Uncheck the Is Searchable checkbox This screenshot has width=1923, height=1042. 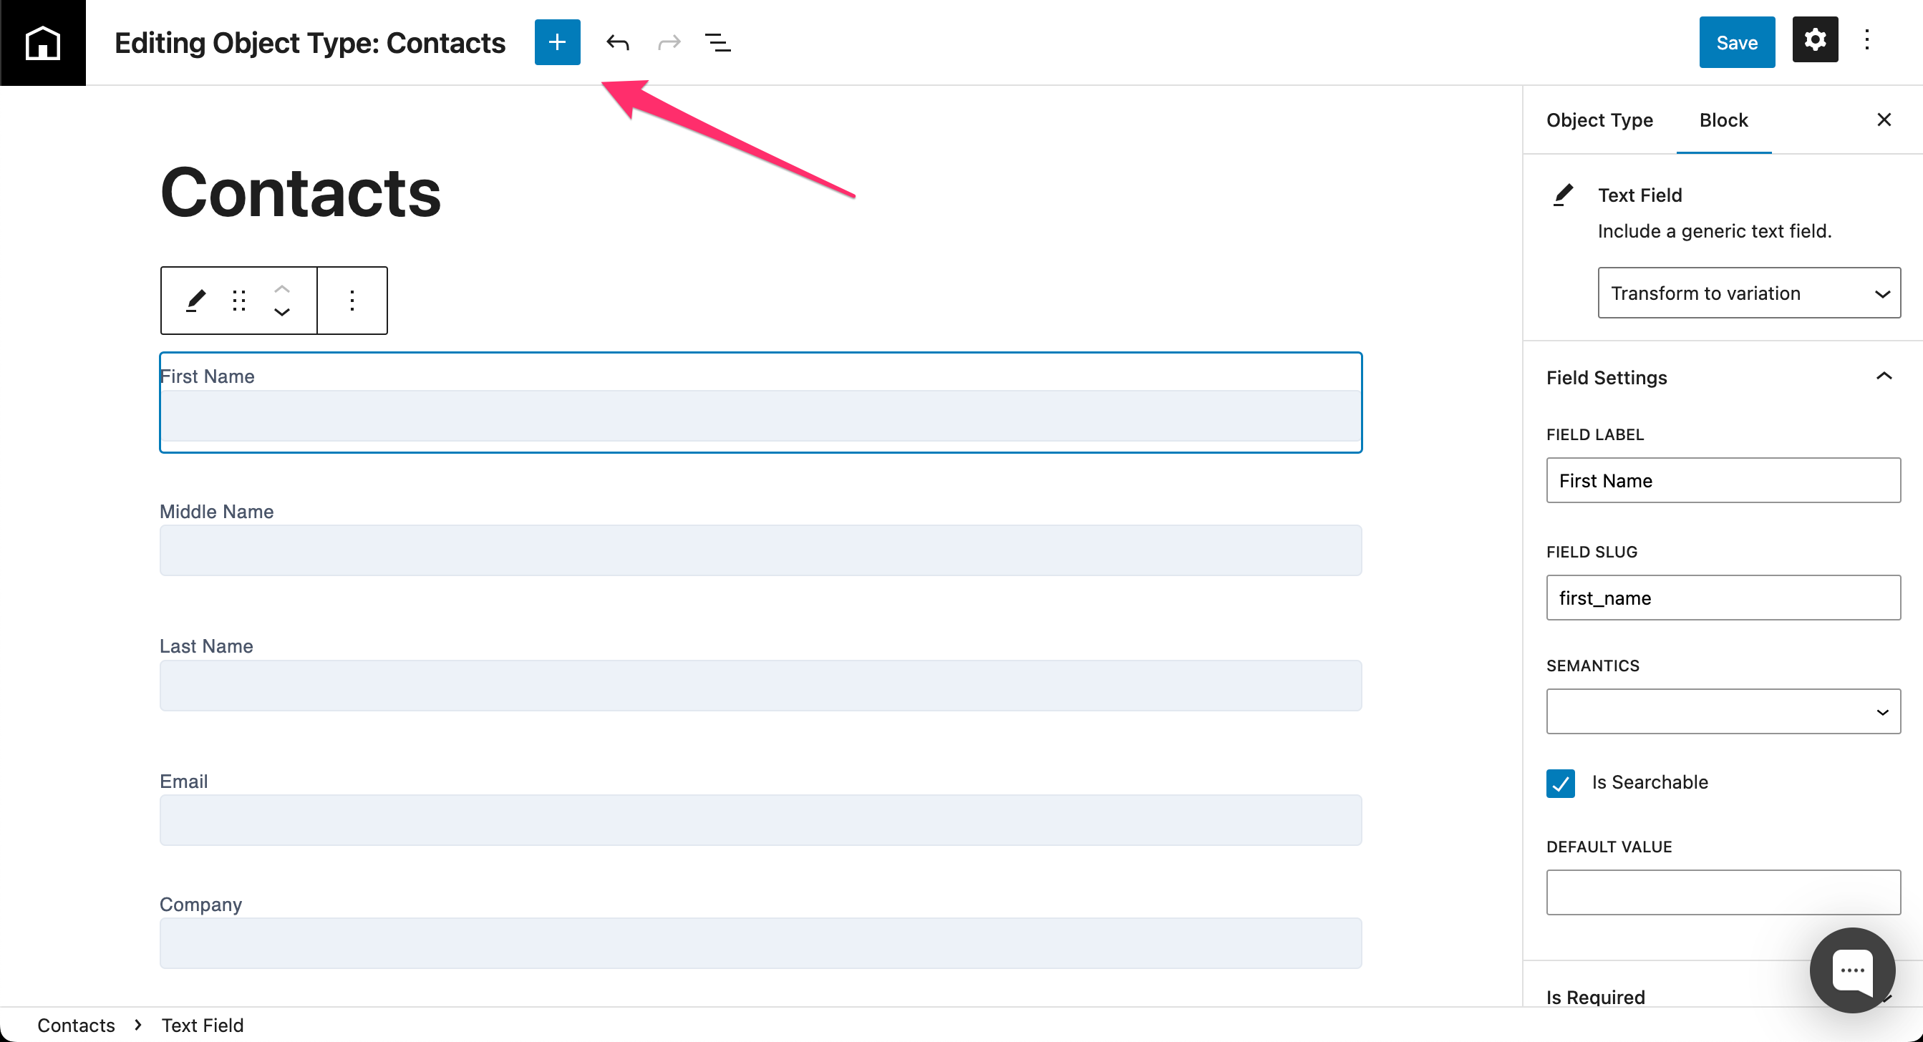[1560, 783]
